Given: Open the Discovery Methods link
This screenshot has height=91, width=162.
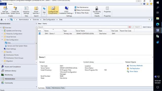Looking at the screenshot, I should 136,66.
